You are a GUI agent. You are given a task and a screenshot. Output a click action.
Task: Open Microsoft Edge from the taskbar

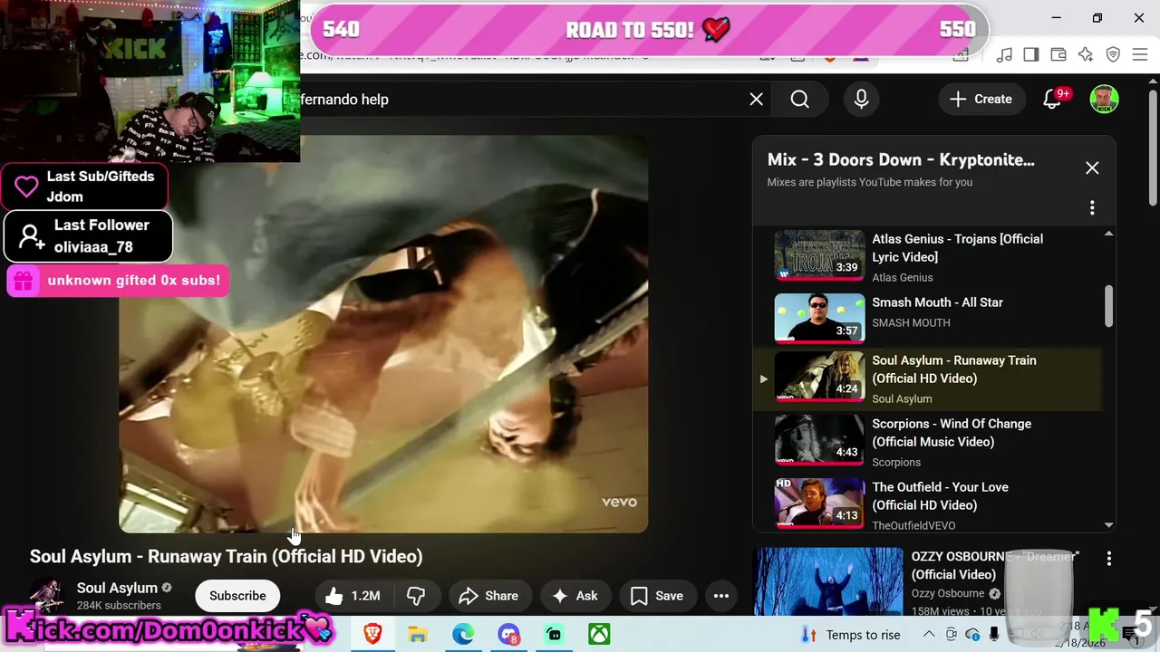[x=463, y=634]
